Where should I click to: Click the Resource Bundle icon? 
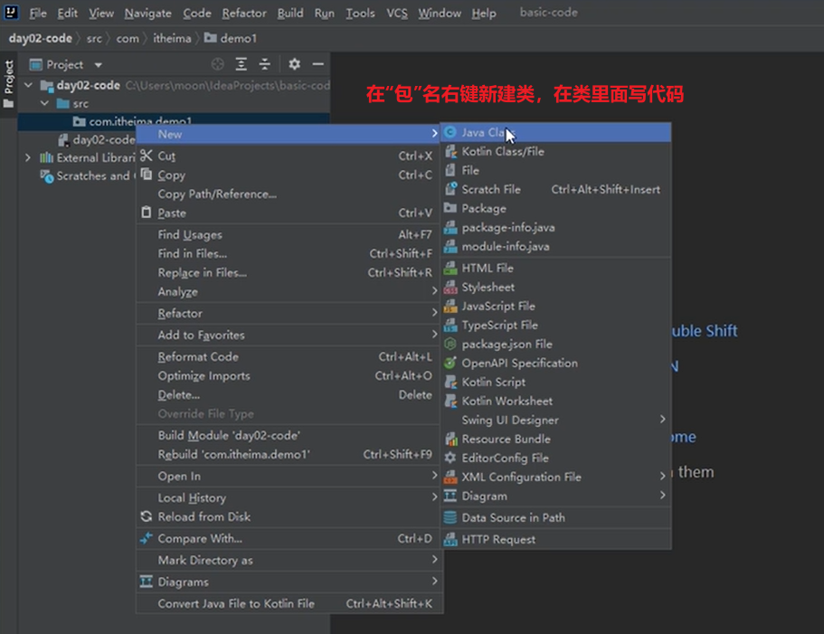(450, 440)
